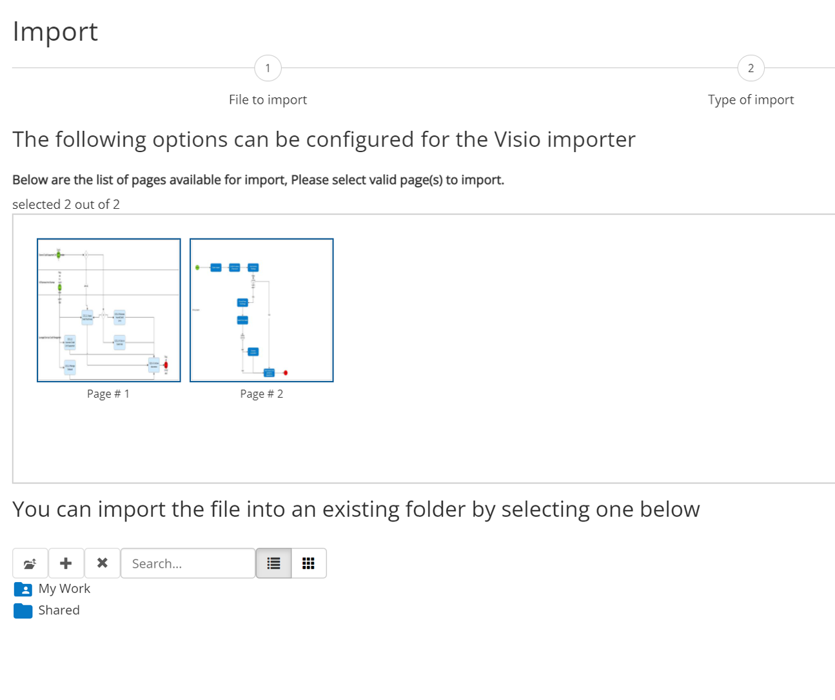Switch to grid view
835x700 pixels.
point(309,563)
